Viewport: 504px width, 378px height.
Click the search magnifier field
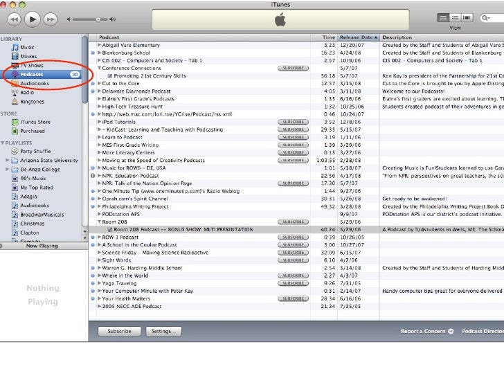click(492, 18)
